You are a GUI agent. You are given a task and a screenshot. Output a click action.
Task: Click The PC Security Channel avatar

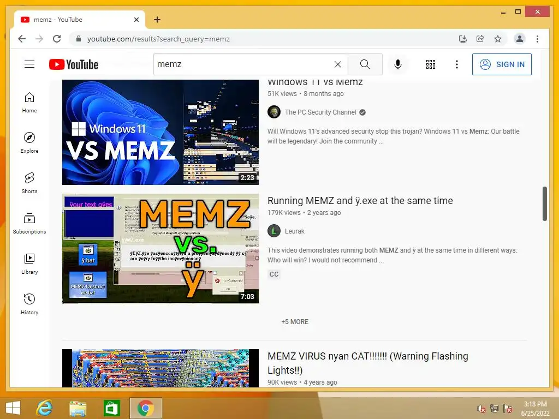(x=274, y=112)
